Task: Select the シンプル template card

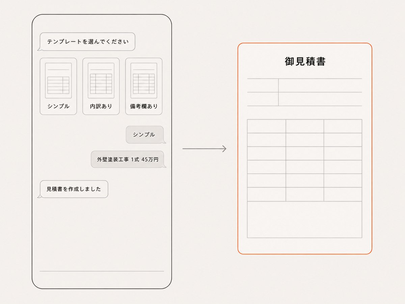Action: pyautogui.click(x=58, y=86)
